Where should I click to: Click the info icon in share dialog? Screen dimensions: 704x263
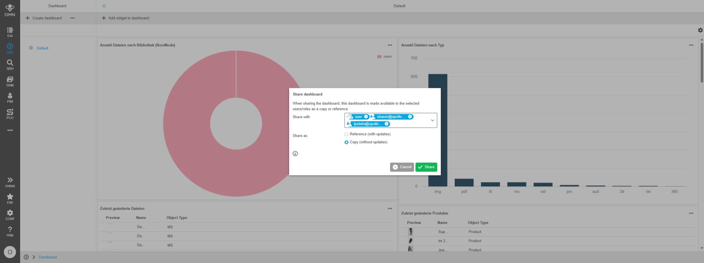295,154
